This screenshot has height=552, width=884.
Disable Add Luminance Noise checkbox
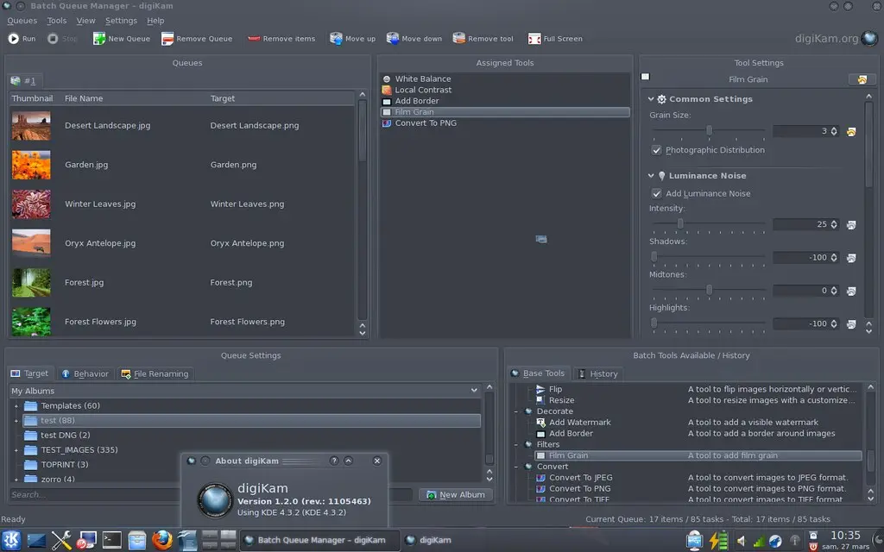point(657,194)
